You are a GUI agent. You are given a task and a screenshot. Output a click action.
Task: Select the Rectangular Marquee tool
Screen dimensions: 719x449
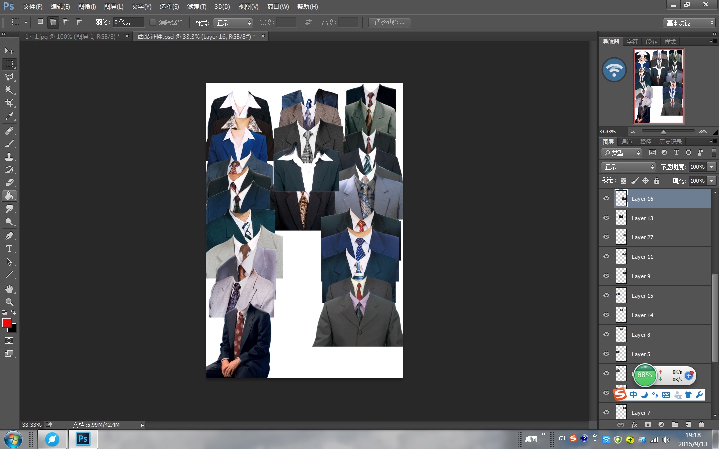[x=9, y=64]
